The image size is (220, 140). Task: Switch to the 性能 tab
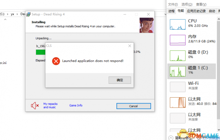(x=181, y=11)
